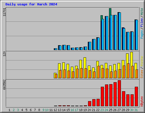Viewport: 145px width, 113px height.
Task: Click day 8 on the axis
Action: point(39,110)
